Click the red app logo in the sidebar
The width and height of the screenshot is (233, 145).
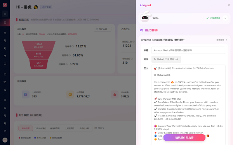tap(5, 5)
